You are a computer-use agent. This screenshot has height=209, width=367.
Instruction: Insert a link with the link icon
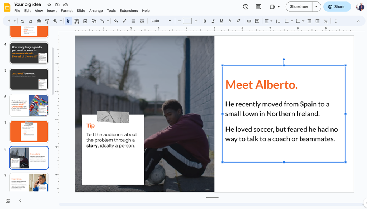point(249,21)
